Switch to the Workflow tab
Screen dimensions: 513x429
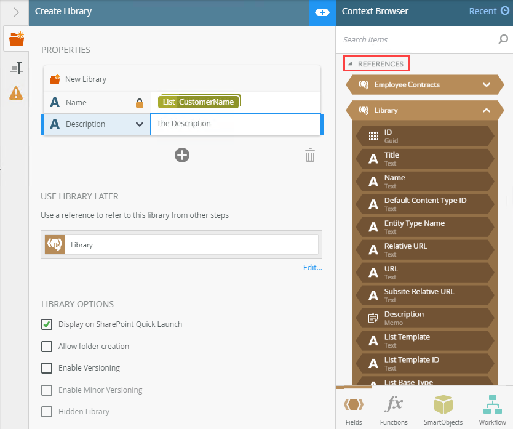point(492,409)
